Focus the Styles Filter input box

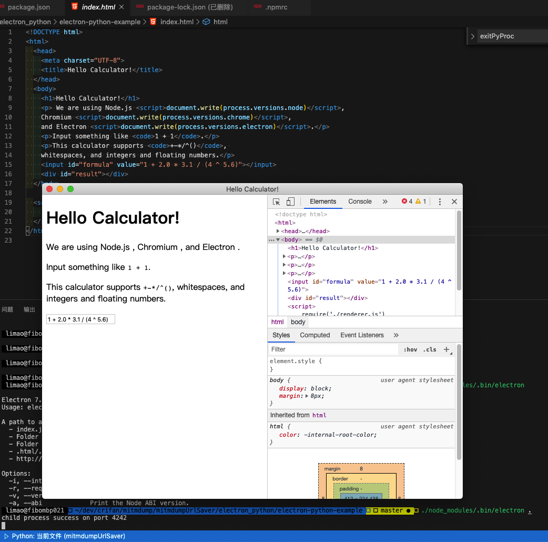tap(333, 349)
